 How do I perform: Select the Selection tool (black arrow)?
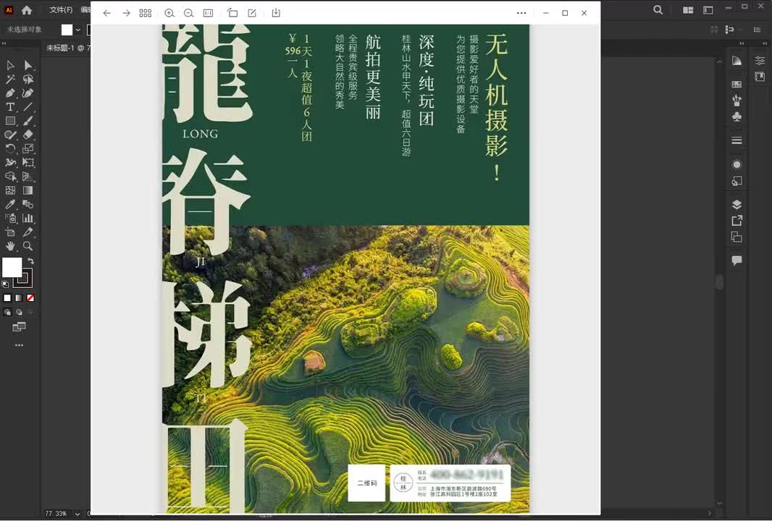10,65
